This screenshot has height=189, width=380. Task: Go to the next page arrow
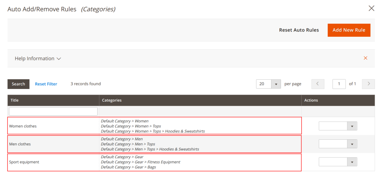click(x=368, y=84)
